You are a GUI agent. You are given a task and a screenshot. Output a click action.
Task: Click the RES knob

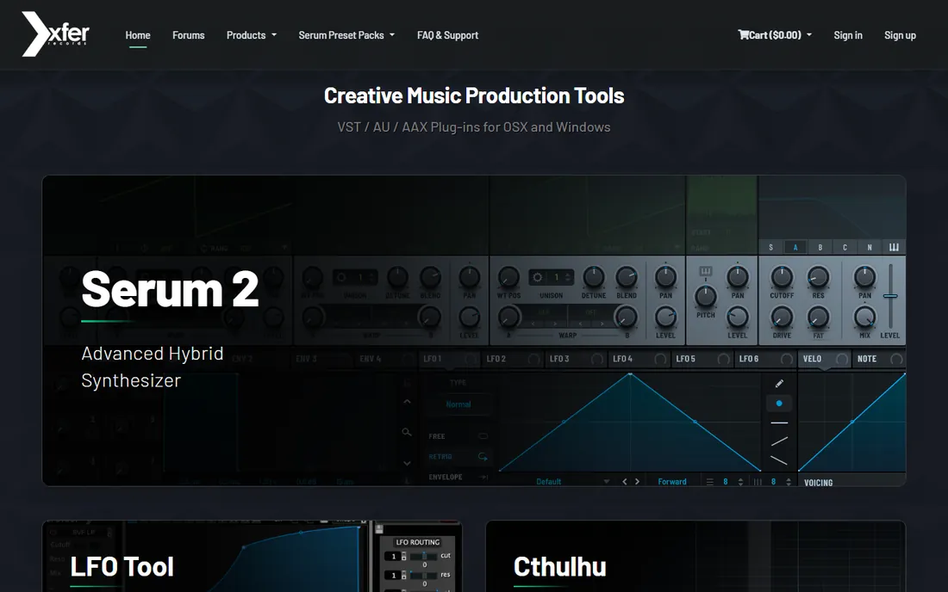point(818,277)
